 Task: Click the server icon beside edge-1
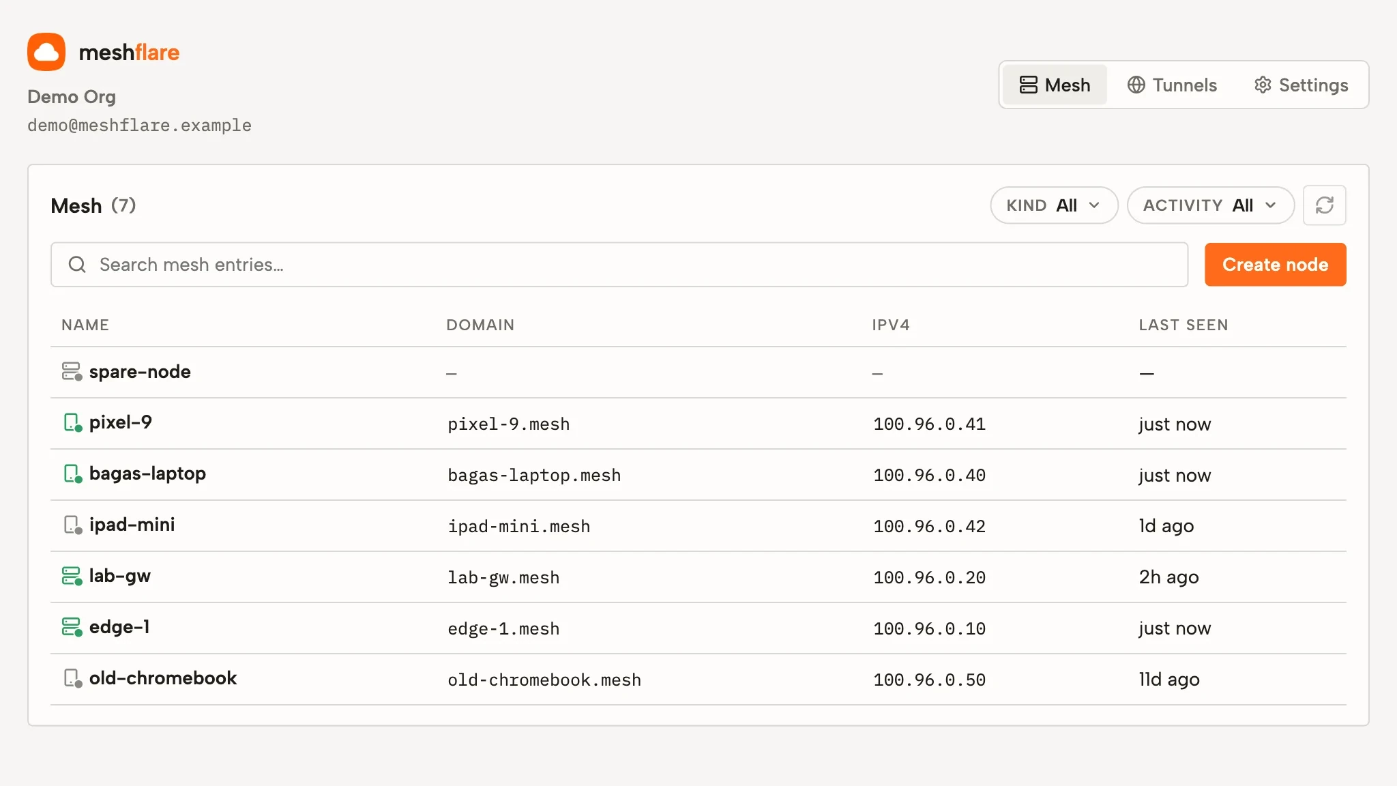[72, 628]
